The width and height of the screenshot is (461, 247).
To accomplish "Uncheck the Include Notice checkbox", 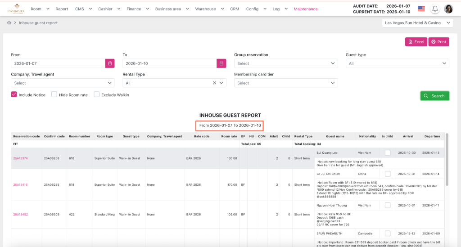I will point(14,95).
